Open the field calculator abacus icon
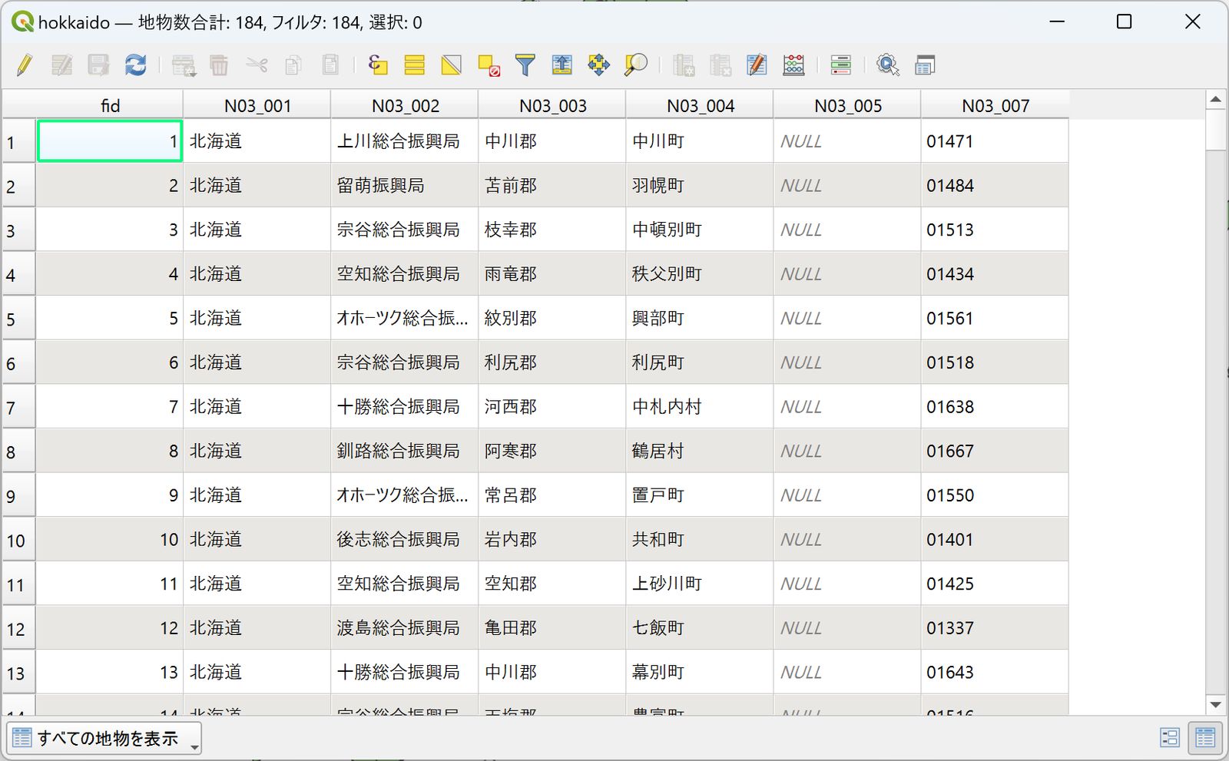The width and height of the screenshot is (1229, 761). (x=793, y=65)
